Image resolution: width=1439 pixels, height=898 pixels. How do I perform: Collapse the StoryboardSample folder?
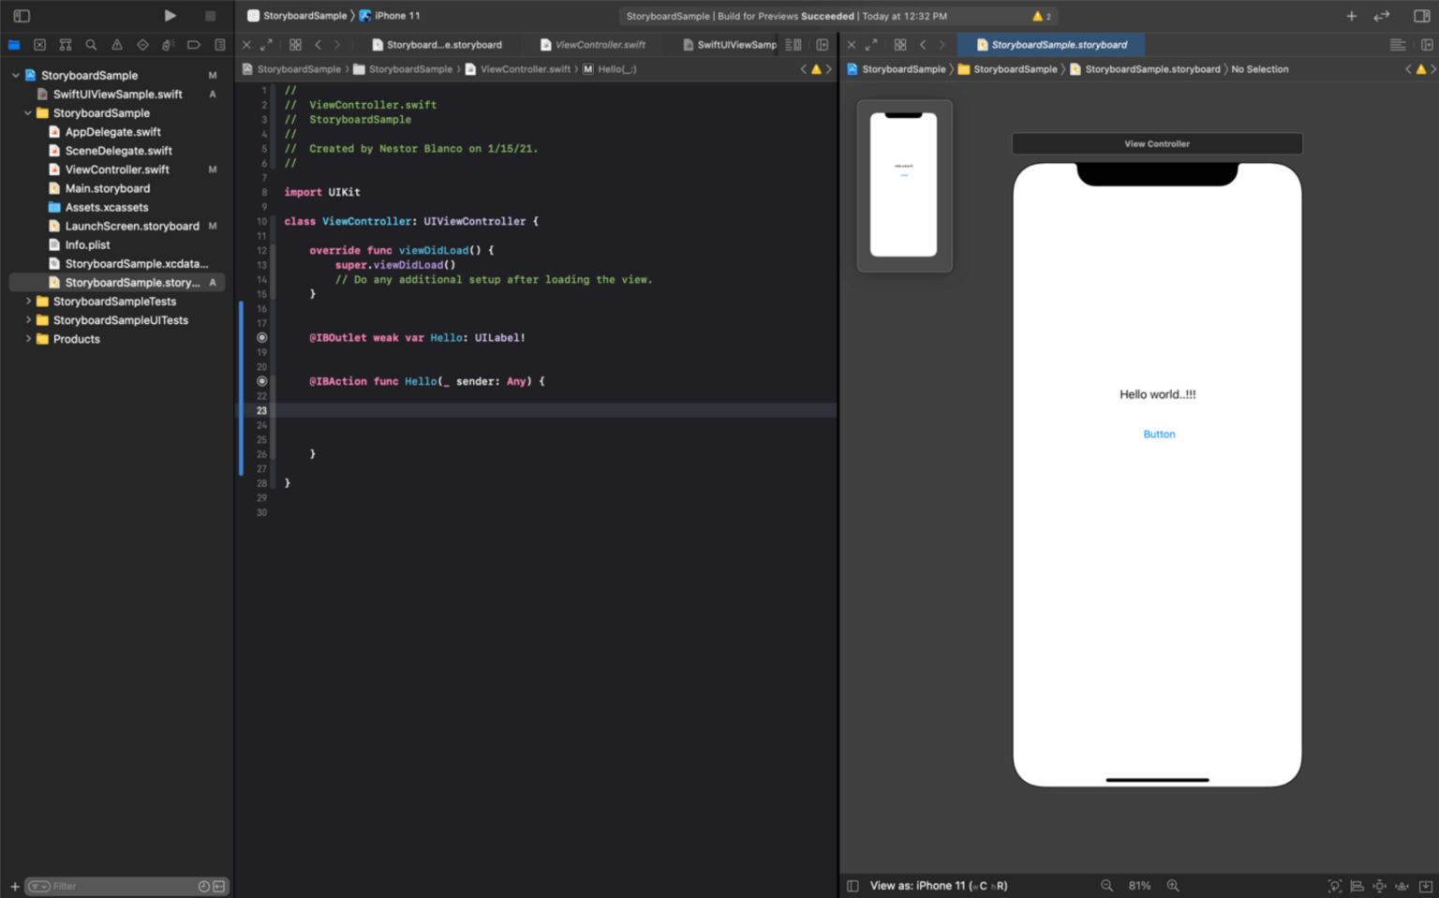tap(28, 112)
